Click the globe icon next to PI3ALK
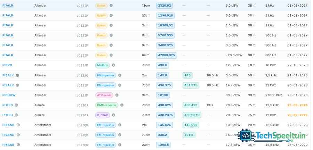 18,75
